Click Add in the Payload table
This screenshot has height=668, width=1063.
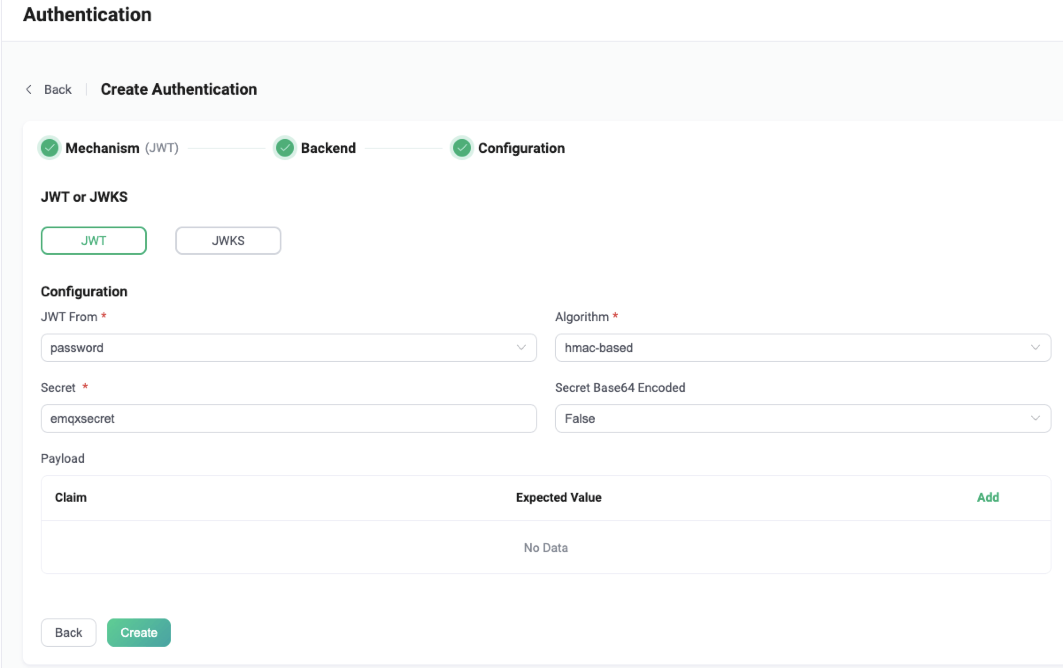pos(988,497)
